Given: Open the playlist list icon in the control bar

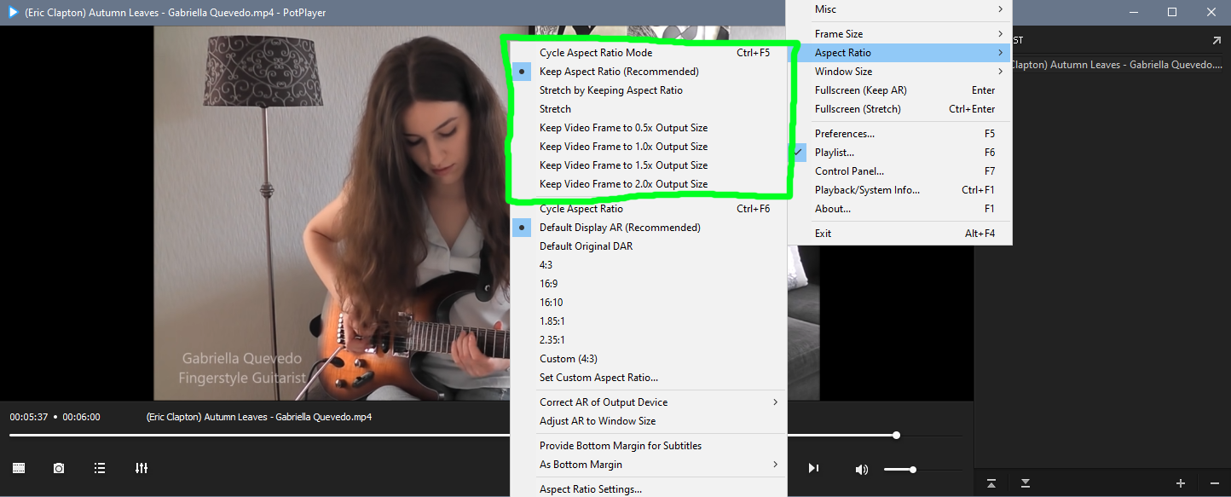Looking at the screenshot, I should [100, 468].
